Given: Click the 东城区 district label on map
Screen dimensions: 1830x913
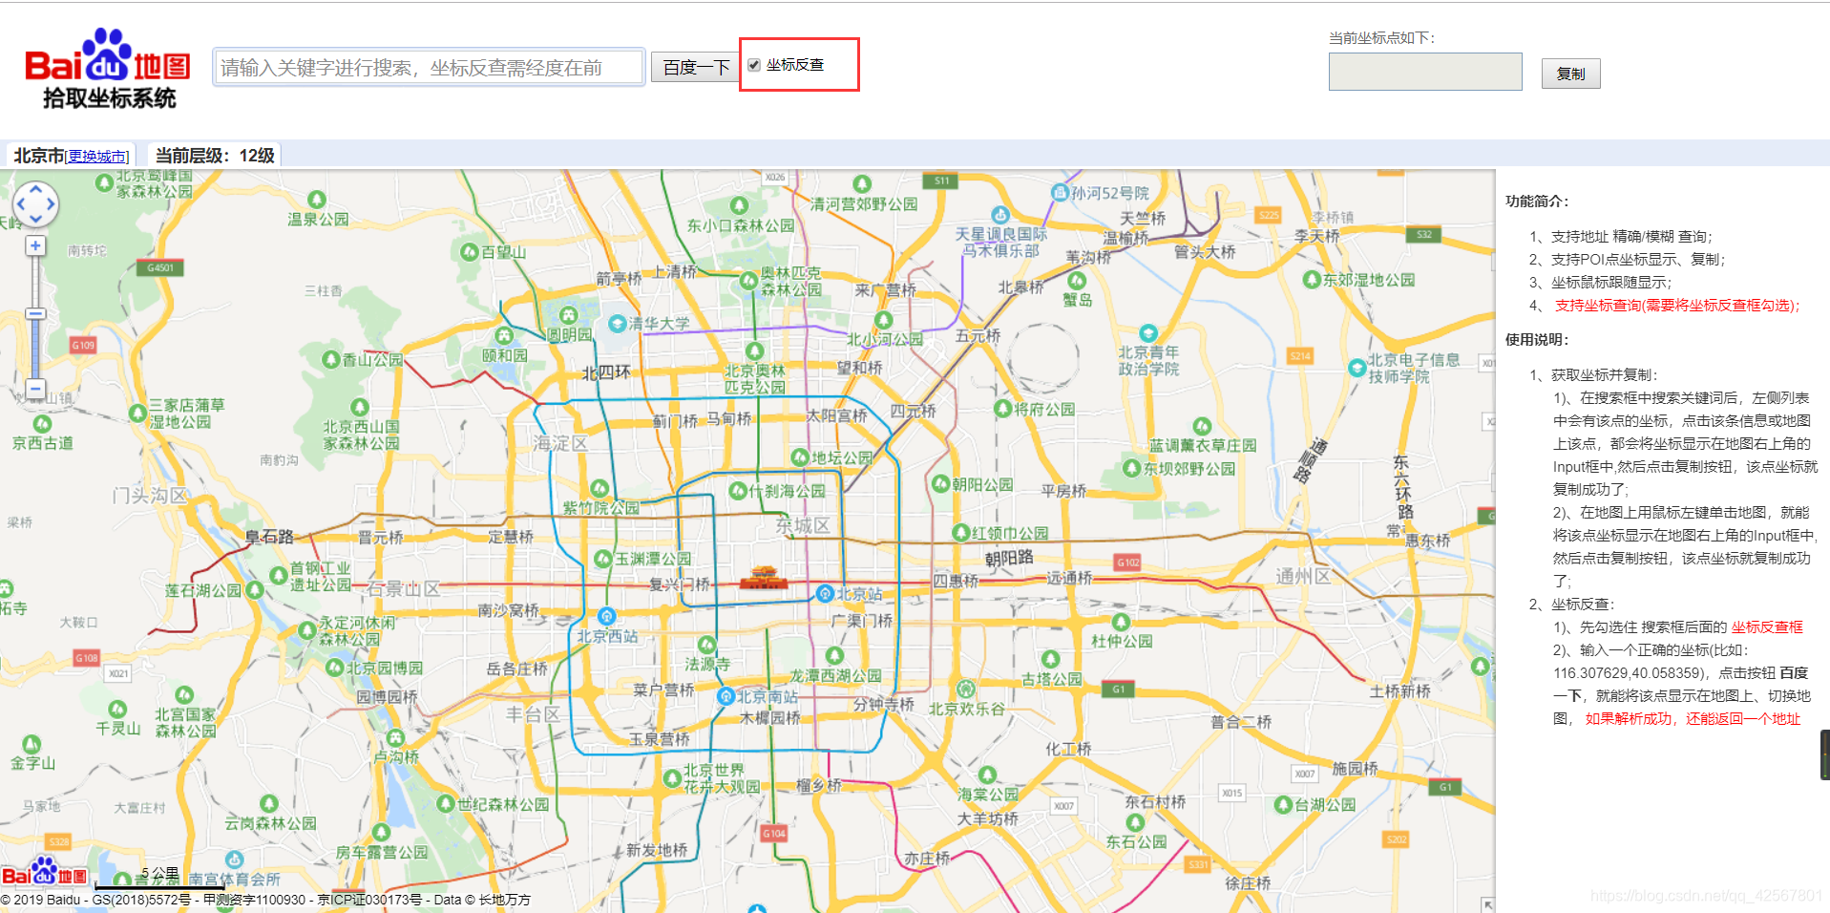Looking at the screenshot, I should pos(803,525).
